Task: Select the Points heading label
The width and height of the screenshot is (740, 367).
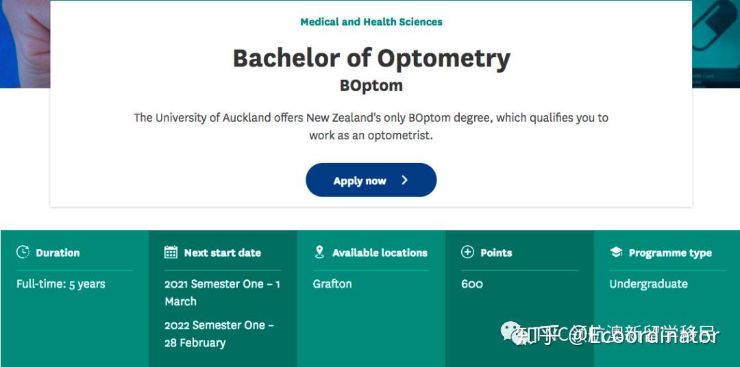Action: [496, 253]
